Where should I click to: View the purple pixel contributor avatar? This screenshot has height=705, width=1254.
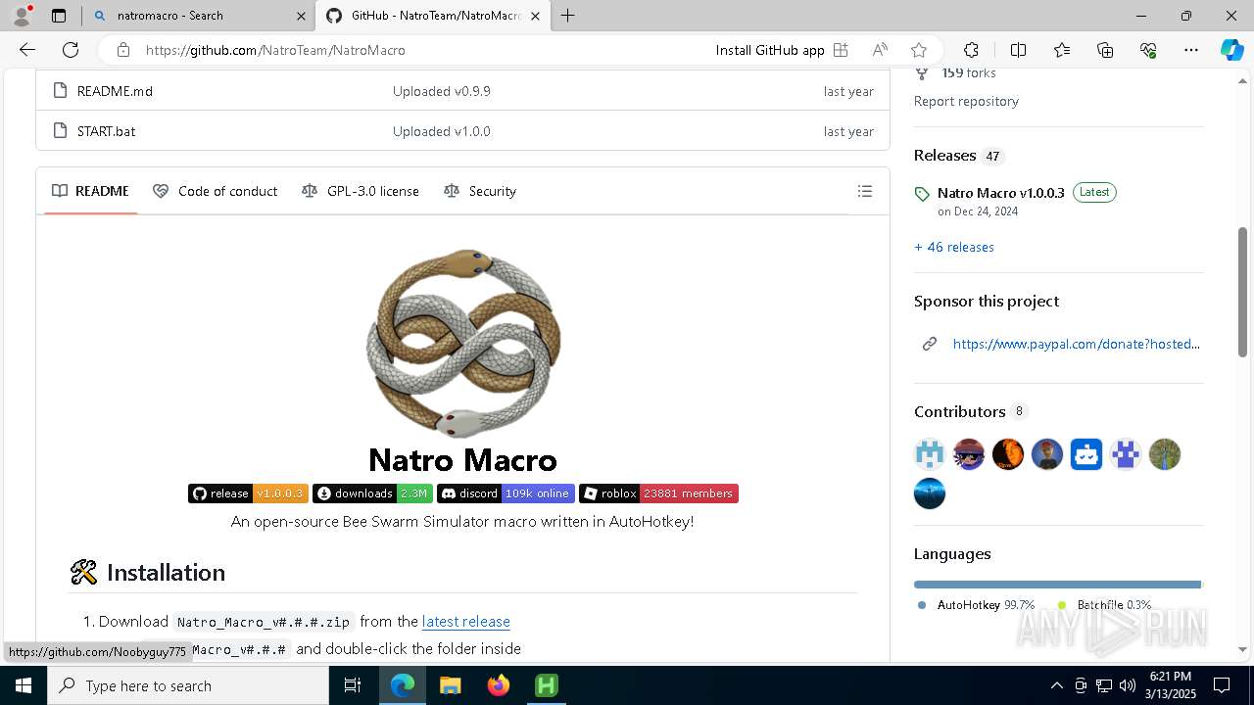pos(1126,454)
